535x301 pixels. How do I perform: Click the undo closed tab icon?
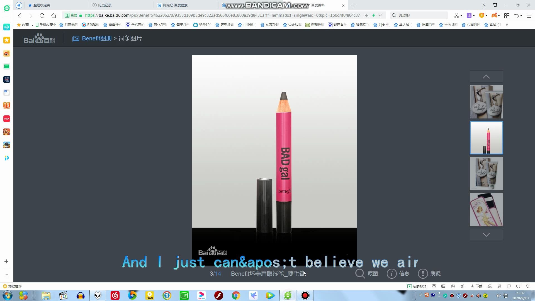(517, 16)
